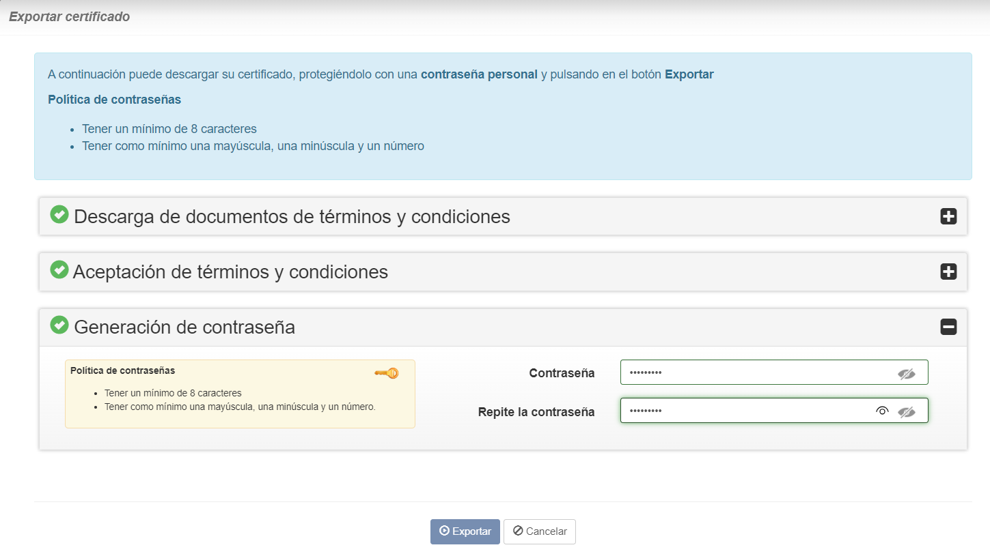Click the Generación de contraseña header title
The width and height of the screenshot is (990, 556).
click(184, 327)
